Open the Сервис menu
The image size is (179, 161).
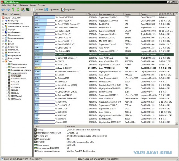tap(33, 5)
